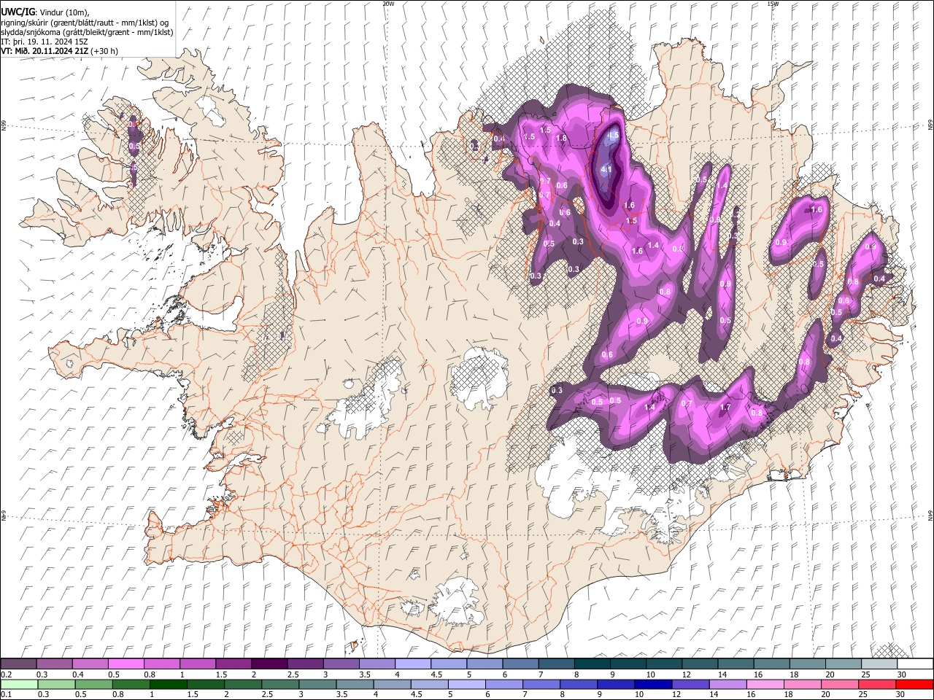Select the top legend swatch labeled 14
This screenshot has height=700, width=934.
pyautogui.click(x=736, y=664)
